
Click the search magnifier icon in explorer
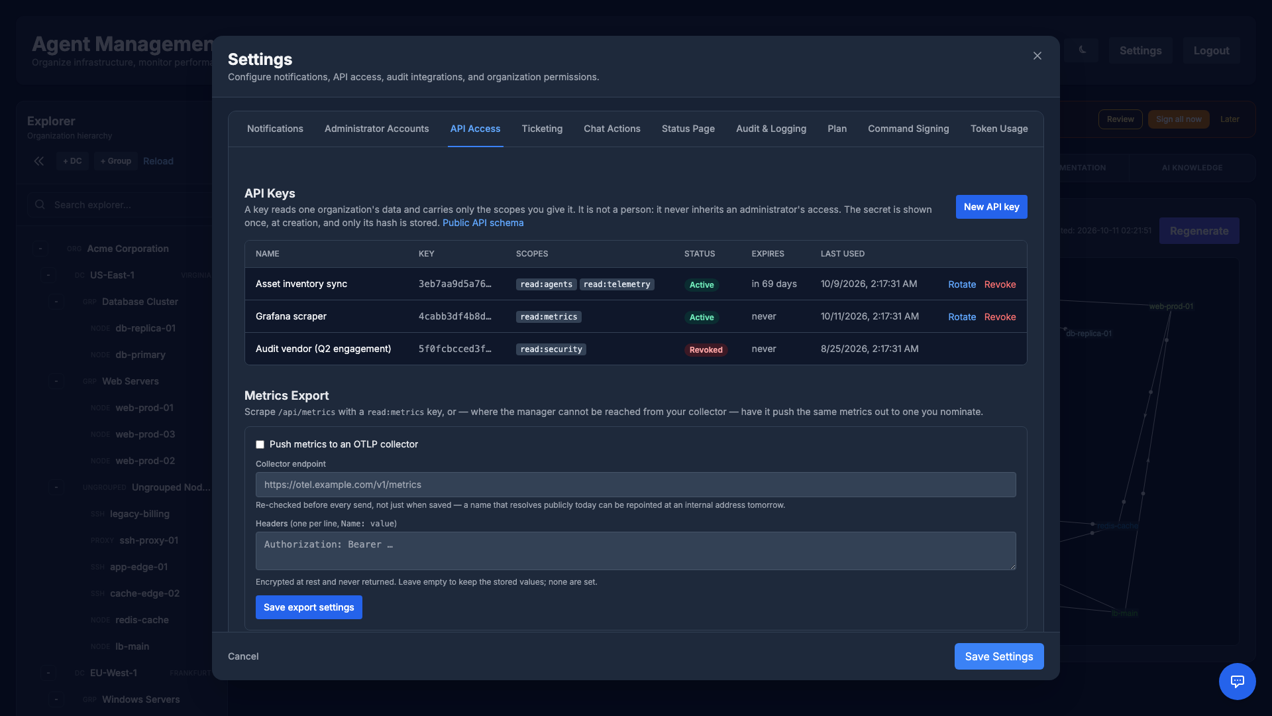pyautogui.click(x=40, y=205)
